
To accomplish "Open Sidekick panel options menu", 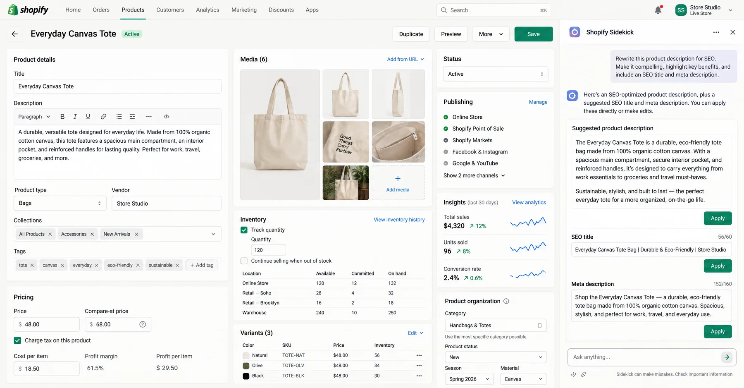I will (716, 32).
